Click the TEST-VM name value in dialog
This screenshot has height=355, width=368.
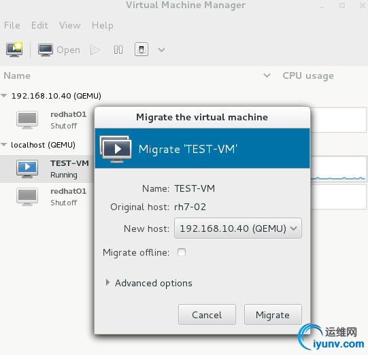click(195, 188)
